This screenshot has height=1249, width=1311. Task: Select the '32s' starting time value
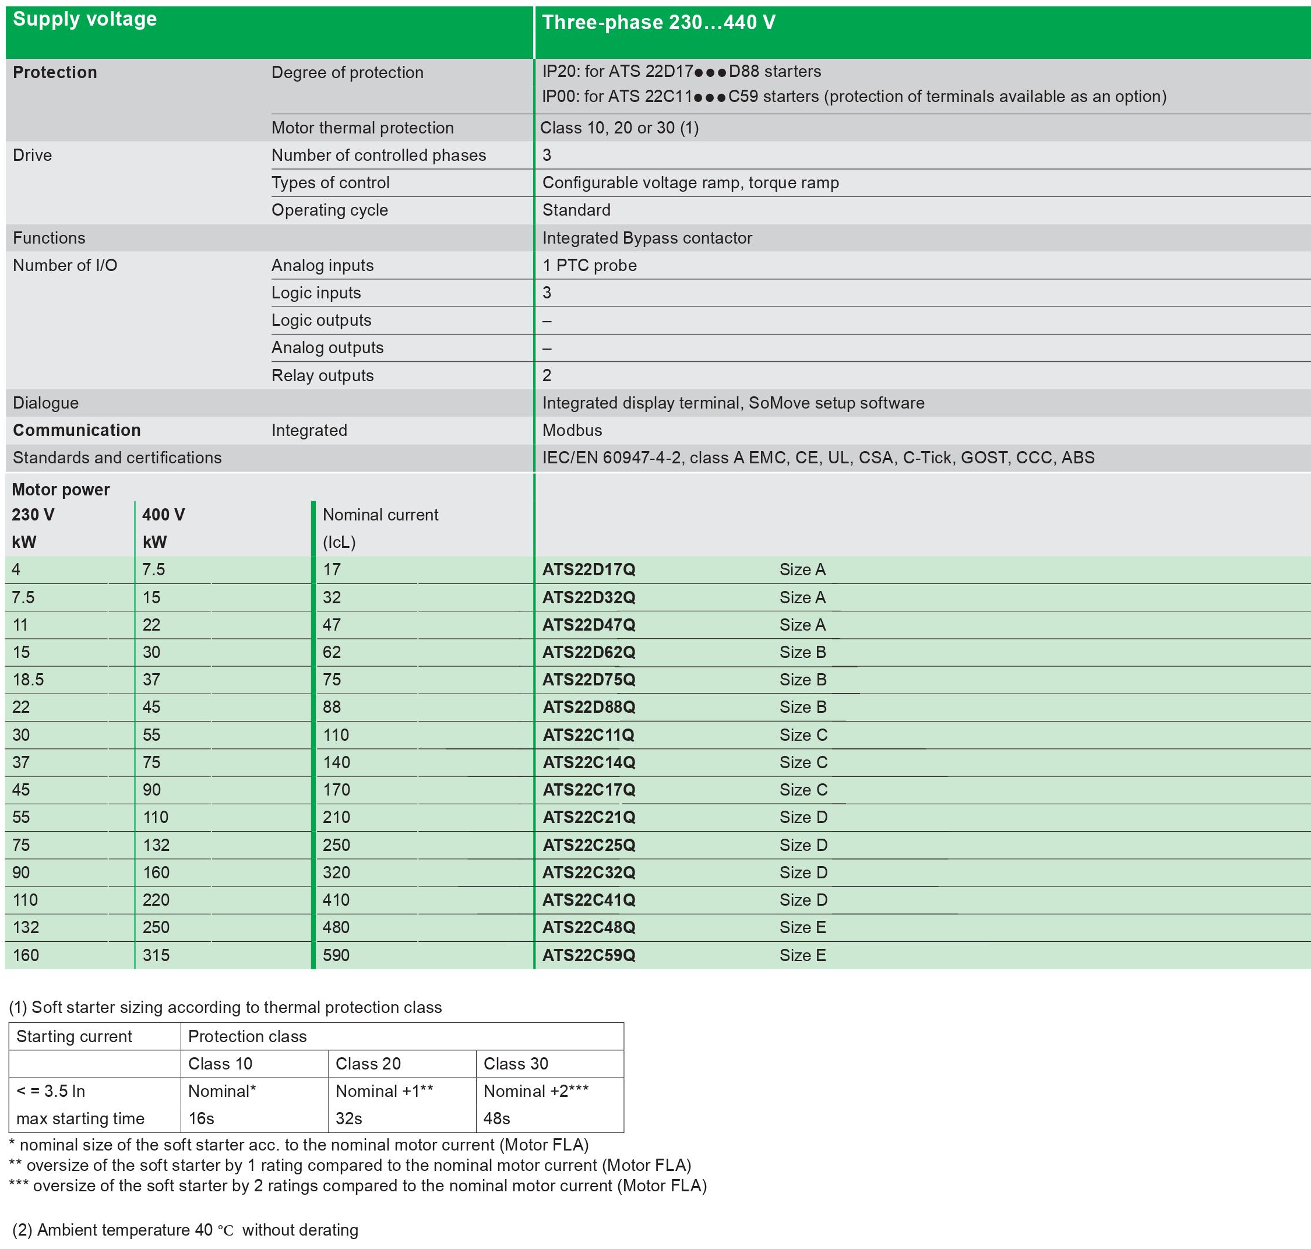[348, 1118]
